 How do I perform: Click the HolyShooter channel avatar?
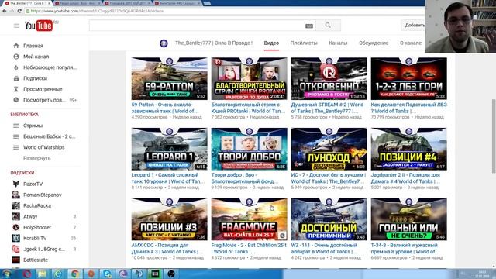[15, 227]
